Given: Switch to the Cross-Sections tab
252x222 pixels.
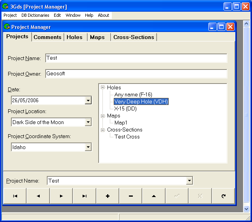Looking at the screenshot, I should [x=134, y=37].
